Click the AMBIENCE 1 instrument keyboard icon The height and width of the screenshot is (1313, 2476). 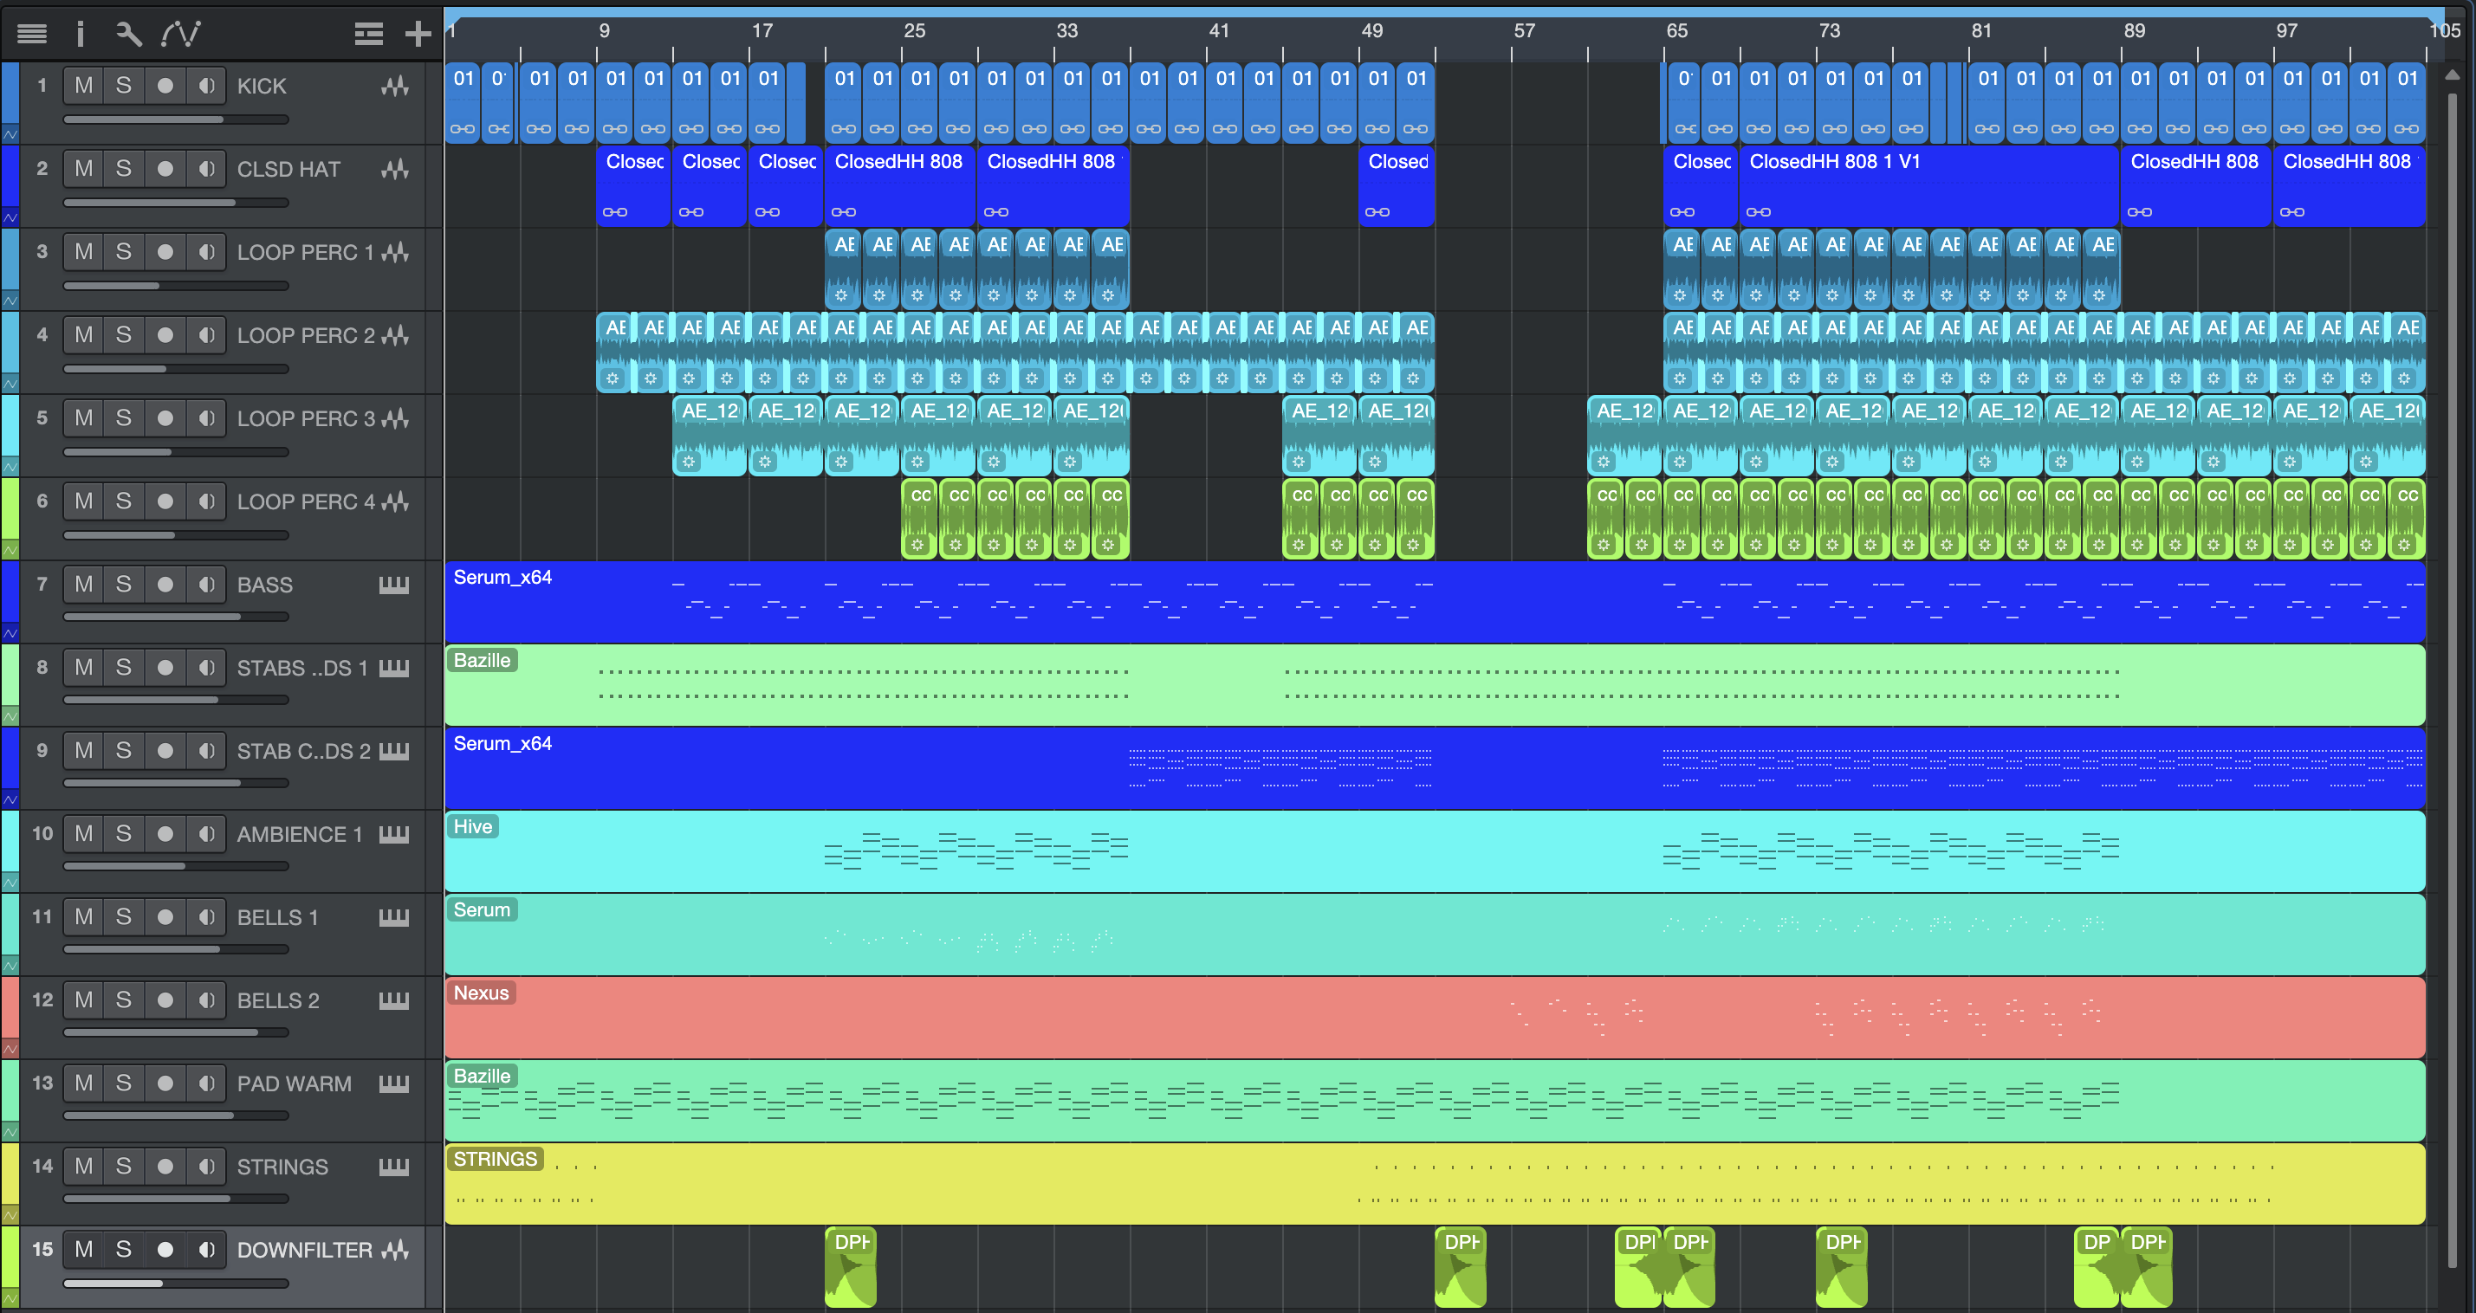(x=394, y=834)
